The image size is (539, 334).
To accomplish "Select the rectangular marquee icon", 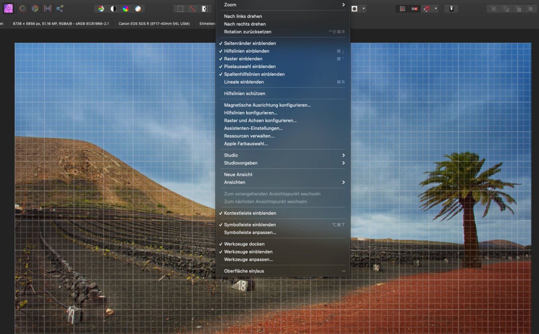I will point(180,8).
